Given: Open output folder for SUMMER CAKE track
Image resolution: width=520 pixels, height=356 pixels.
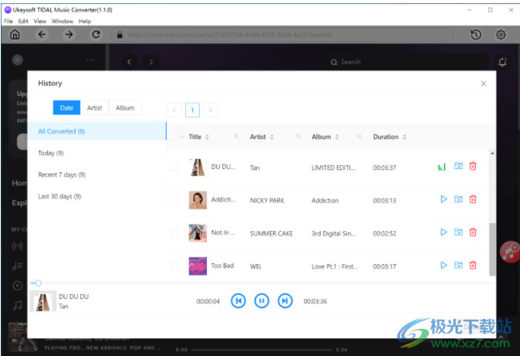Looking at the screenshot, I should click(x=458, y=232).
